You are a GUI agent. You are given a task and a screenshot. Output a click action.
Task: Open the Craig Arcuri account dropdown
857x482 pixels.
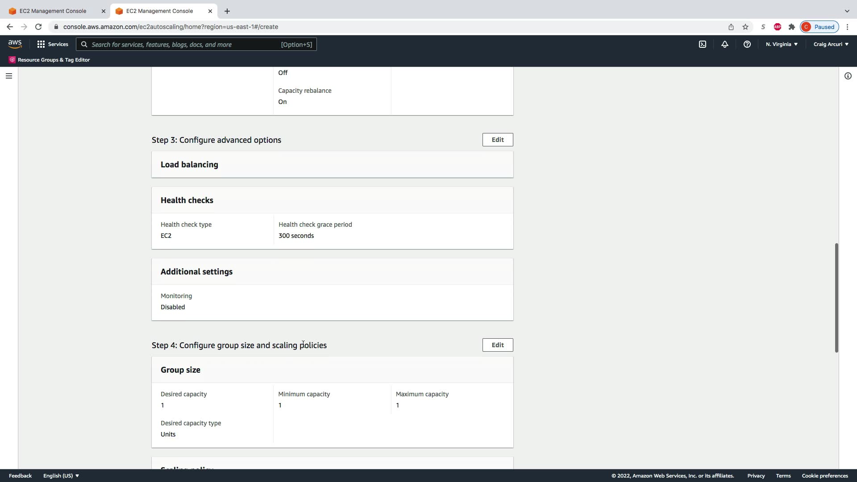click(831, 44)
